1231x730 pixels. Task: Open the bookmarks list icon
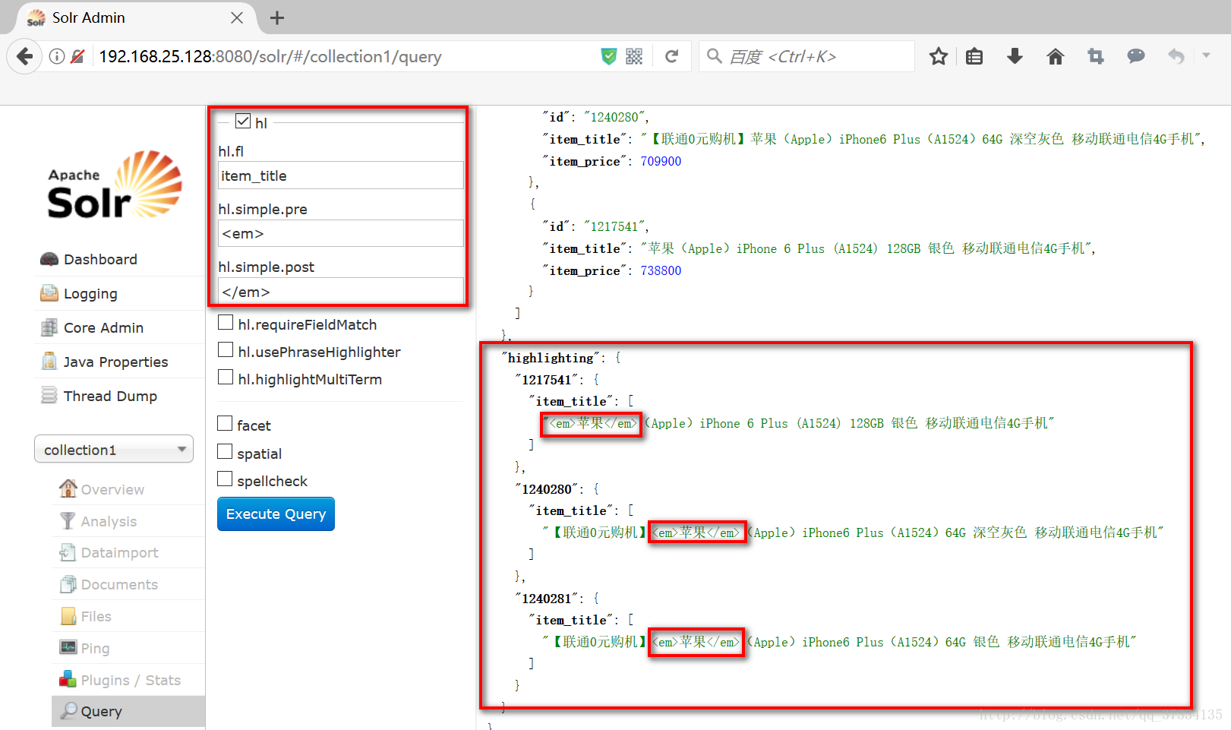(974, 56)
